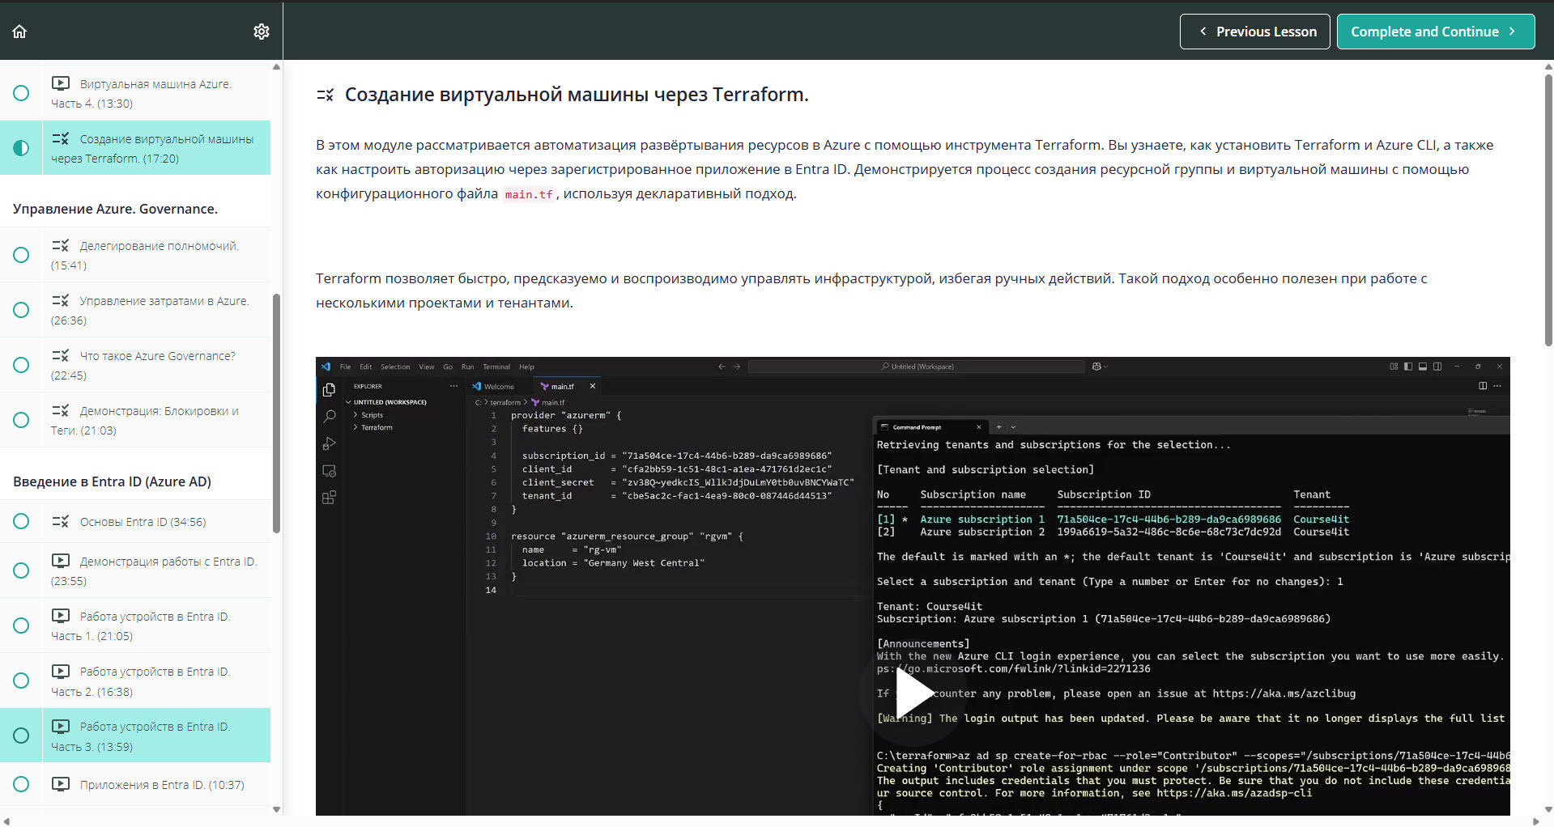Click toggle primary sidebar layout icon
Viewport: 1554px width, 827px height.
click(1408, 367)
